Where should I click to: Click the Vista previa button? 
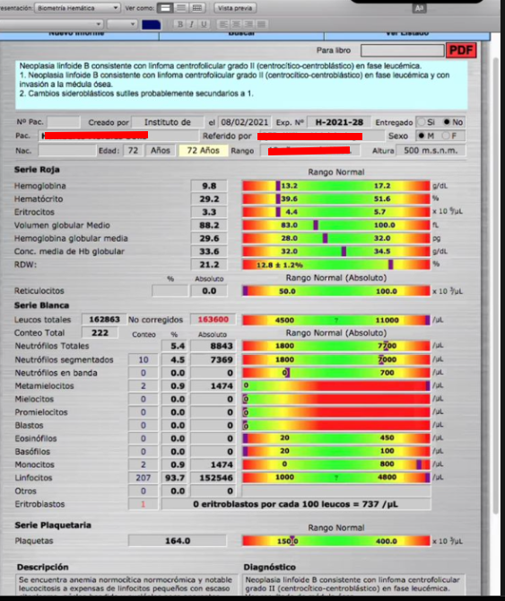235,8
